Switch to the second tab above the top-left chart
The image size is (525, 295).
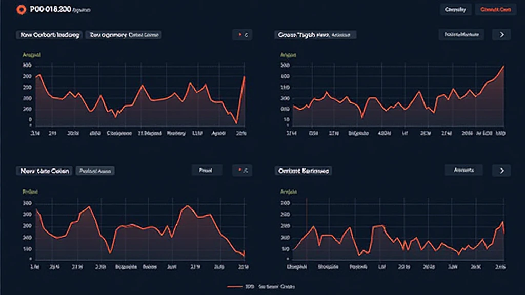pos(124,35)
